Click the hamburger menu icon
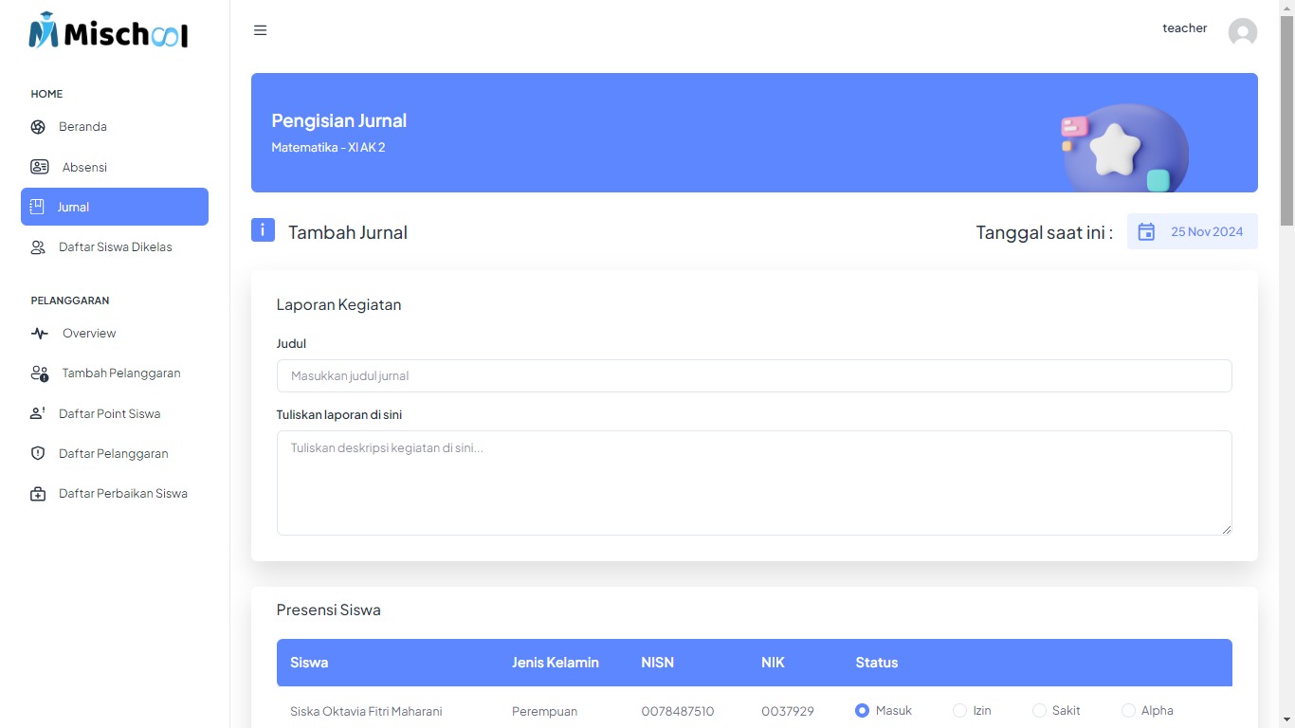Viewport: 1295px width, 728px height. (260, 30)
